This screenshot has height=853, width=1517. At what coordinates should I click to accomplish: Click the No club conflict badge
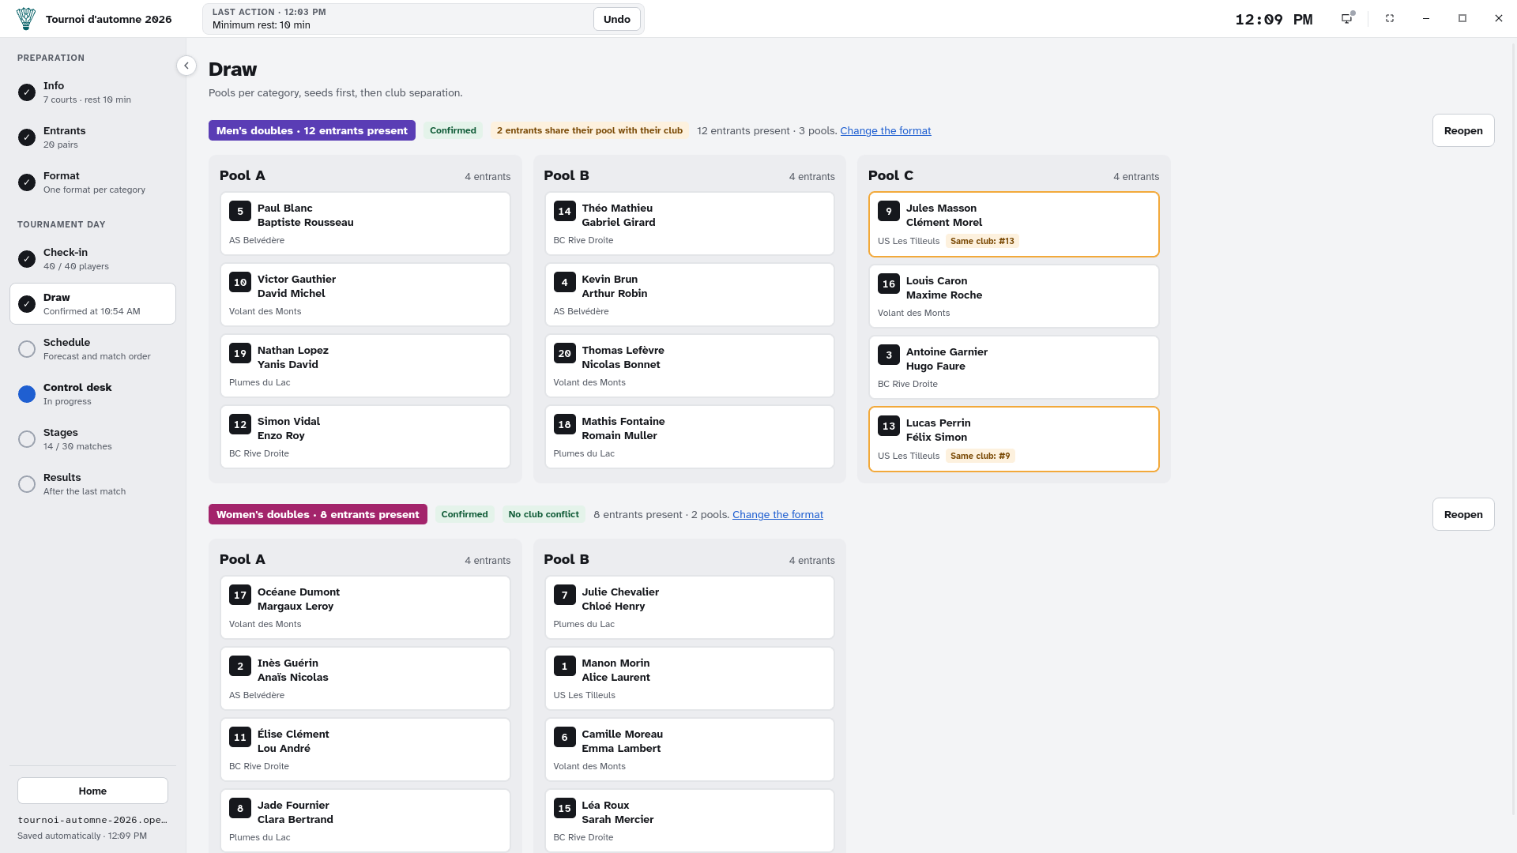544,514
